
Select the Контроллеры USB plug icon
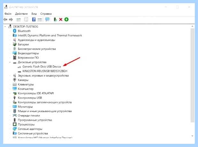[15, 98]
